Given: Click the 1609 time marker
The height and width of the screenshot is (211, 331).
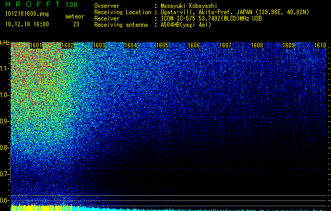Looking at the screenshot, I should coord(288,45).
